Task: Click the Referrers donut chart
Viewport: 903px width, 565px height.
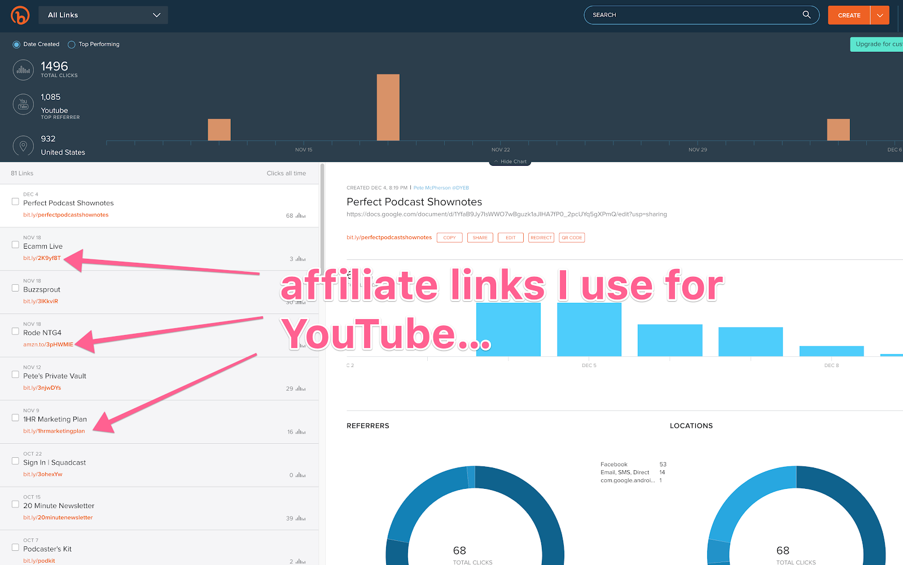Action: coord(475,515)
